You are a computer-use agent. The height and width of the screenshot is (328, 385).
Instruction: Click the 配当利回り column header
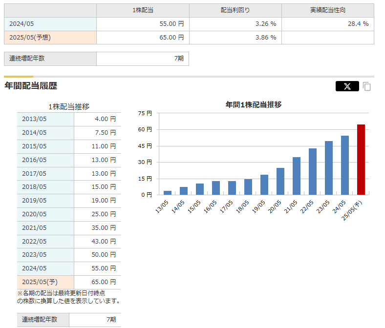[x=235, y=10]
